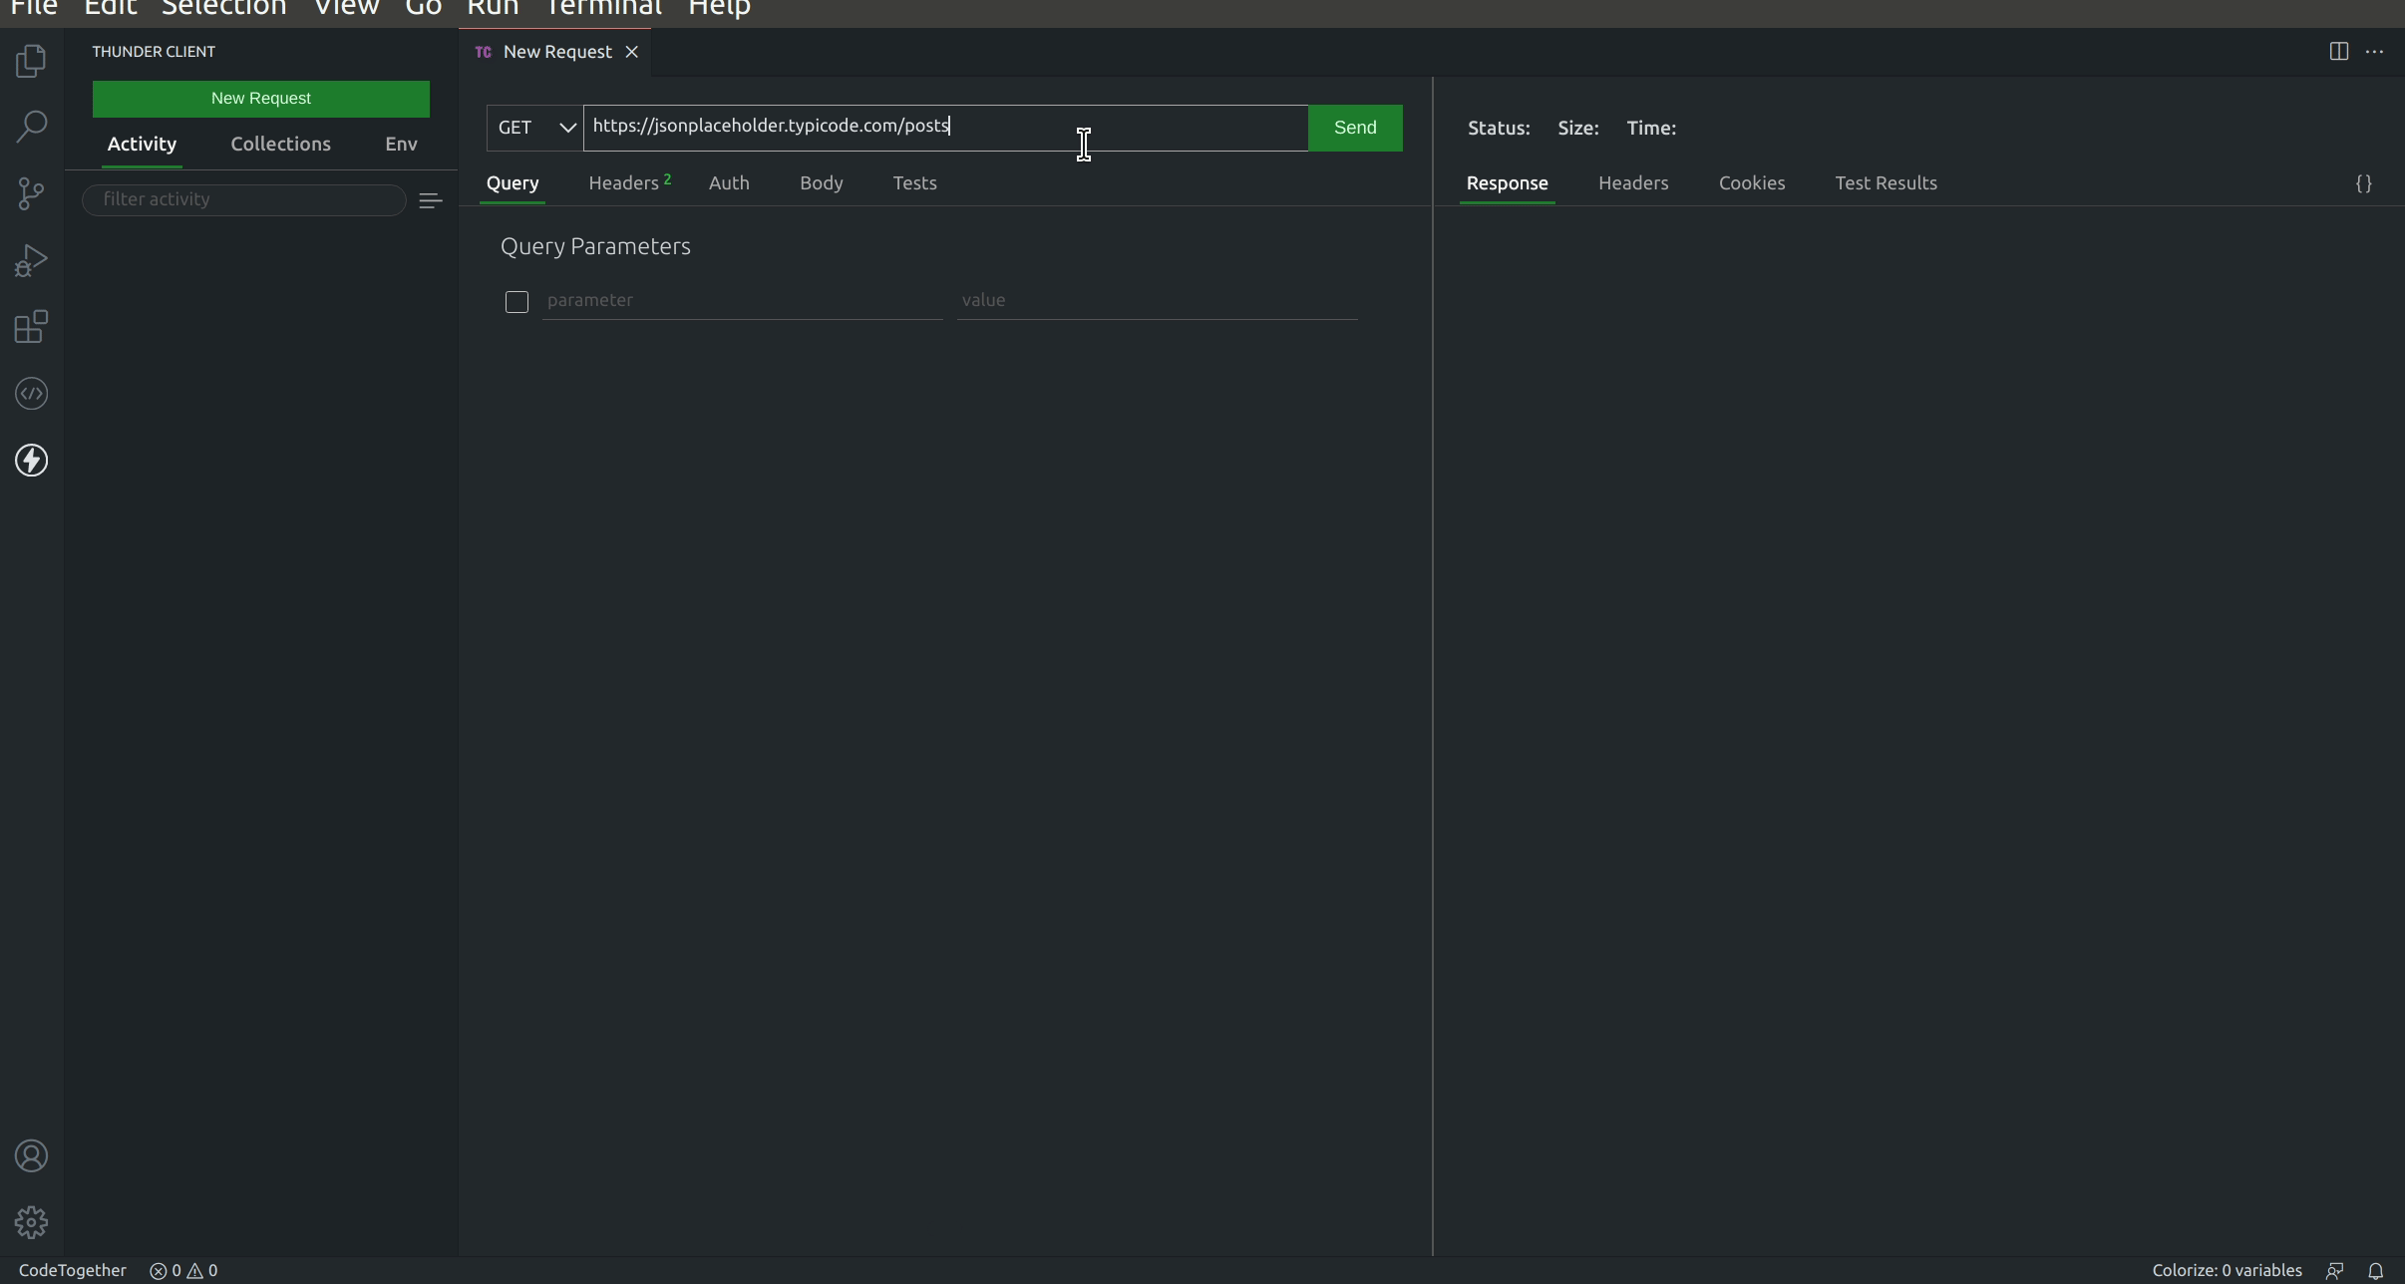Open the Source Control view icon
2405x1284 pixels.
(32, 193)
